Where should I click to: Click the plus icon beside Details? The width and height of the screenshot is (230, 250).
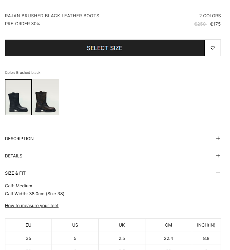(218, 156)
